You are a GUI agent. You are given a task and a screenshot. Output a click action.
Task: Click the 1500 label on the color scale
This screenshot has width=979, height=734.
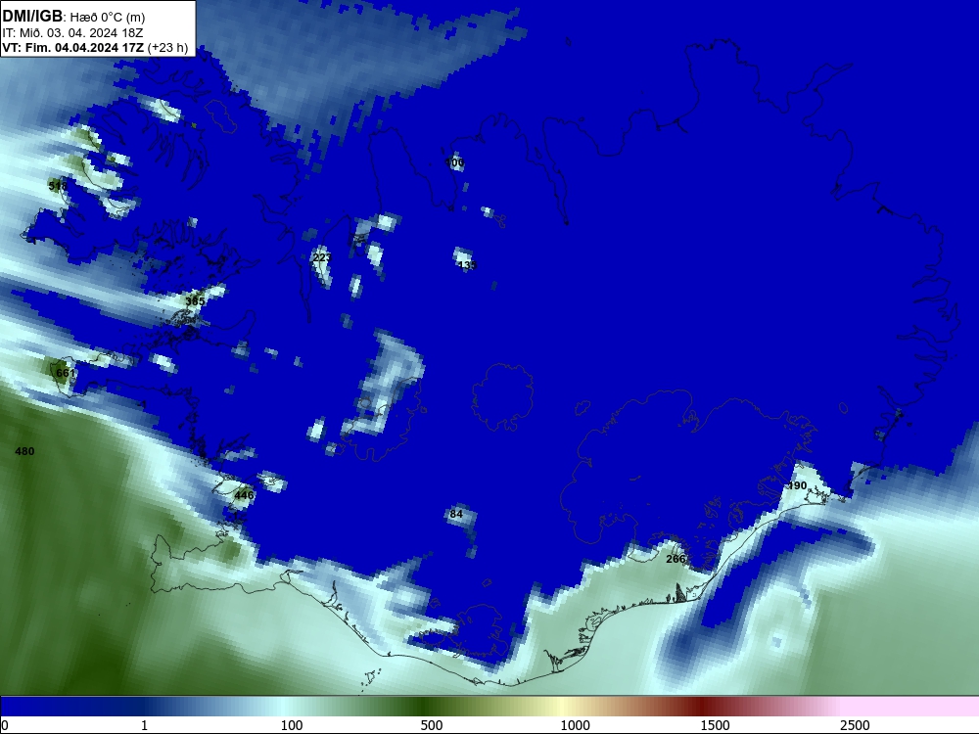715,725
